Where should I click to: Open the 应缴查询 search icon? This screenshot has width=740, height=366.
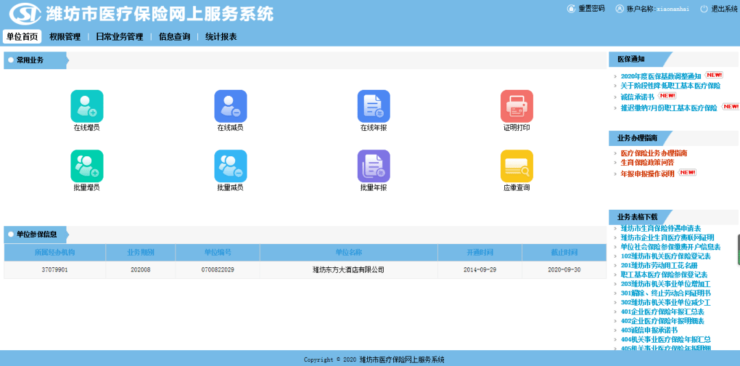(x=517, y=166)
